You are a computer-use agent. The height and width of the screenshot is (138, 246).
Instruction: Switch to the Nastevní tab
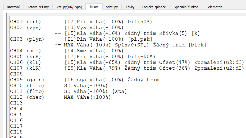point(13,7)
